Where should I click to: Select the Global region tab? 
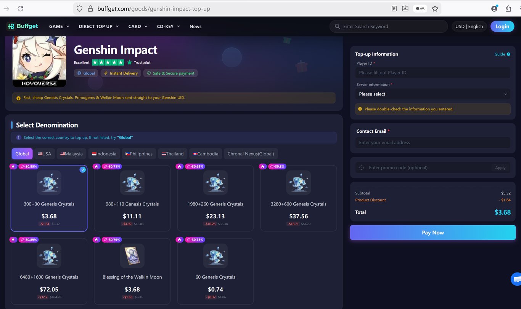(x=22, y=154)
